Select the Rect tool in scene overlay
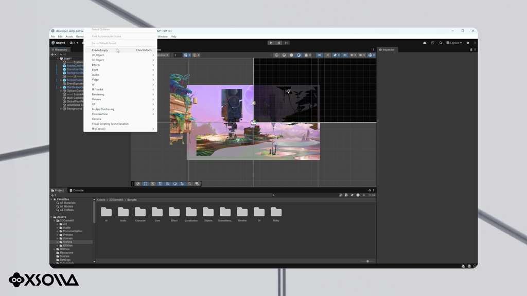This screenshot has width=527, height=296. [145, 183]
